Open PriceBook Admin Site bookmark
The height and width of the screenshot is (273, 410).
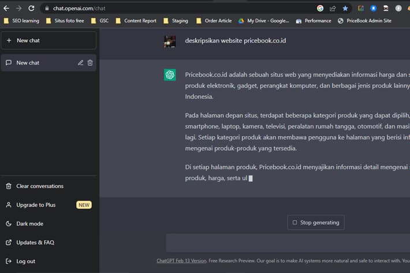pos(365,21)
